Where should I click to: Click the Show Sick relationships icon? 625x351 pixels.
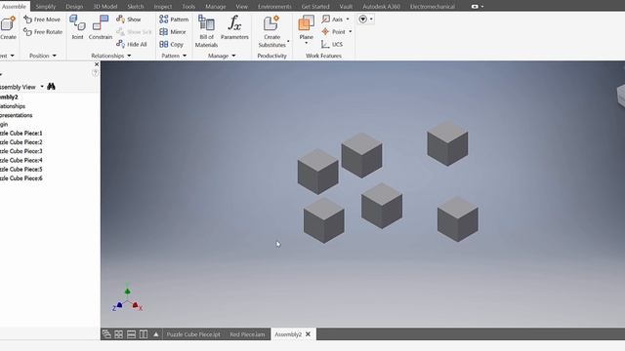click(x=134, y=31)
